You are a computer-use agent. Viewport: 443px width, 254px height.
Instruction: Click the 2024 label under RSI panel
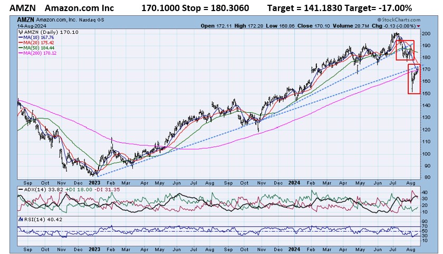294,249
